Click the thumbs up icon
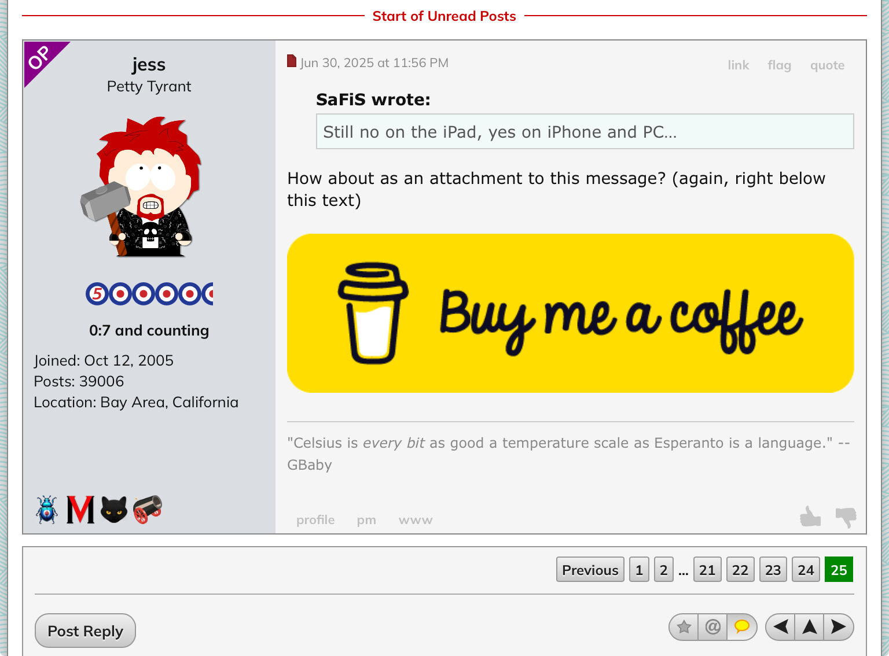Image resolution: width=889 pixels, height=656 pixels. (x=810, y=517)
